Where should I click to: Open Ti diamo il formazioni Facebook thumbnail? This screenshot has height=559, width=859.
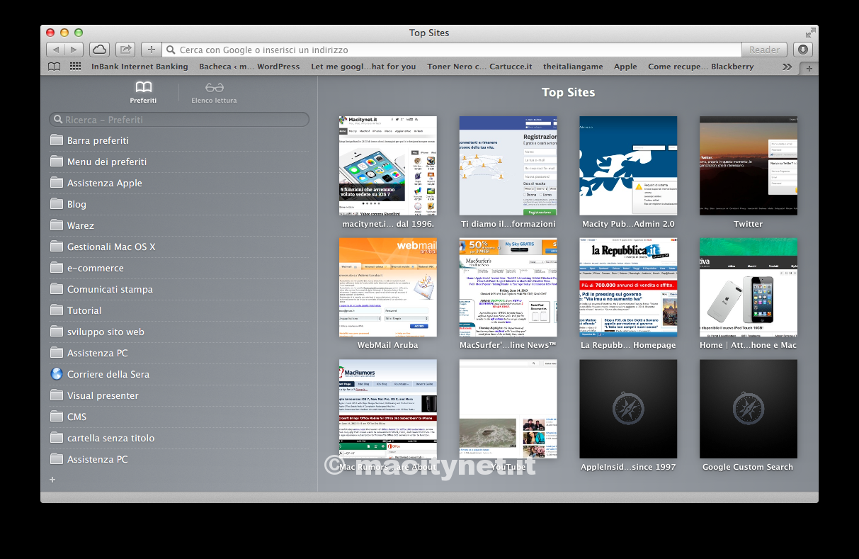508,166
